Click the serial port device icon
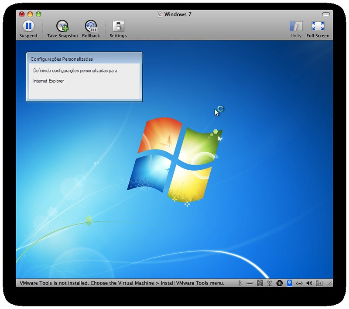This screenshot has height=309, width=349. (x=250, y=283)
